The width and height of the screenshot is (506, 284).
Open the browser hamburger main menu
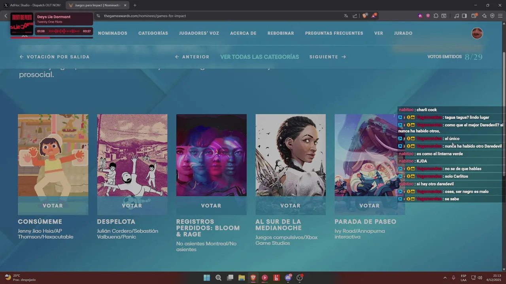(500, 16)
